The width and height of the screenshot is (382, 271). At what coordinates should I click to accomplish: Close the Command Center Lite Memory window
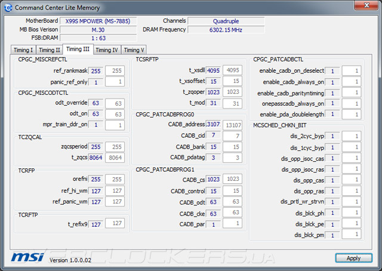[366, 5]
